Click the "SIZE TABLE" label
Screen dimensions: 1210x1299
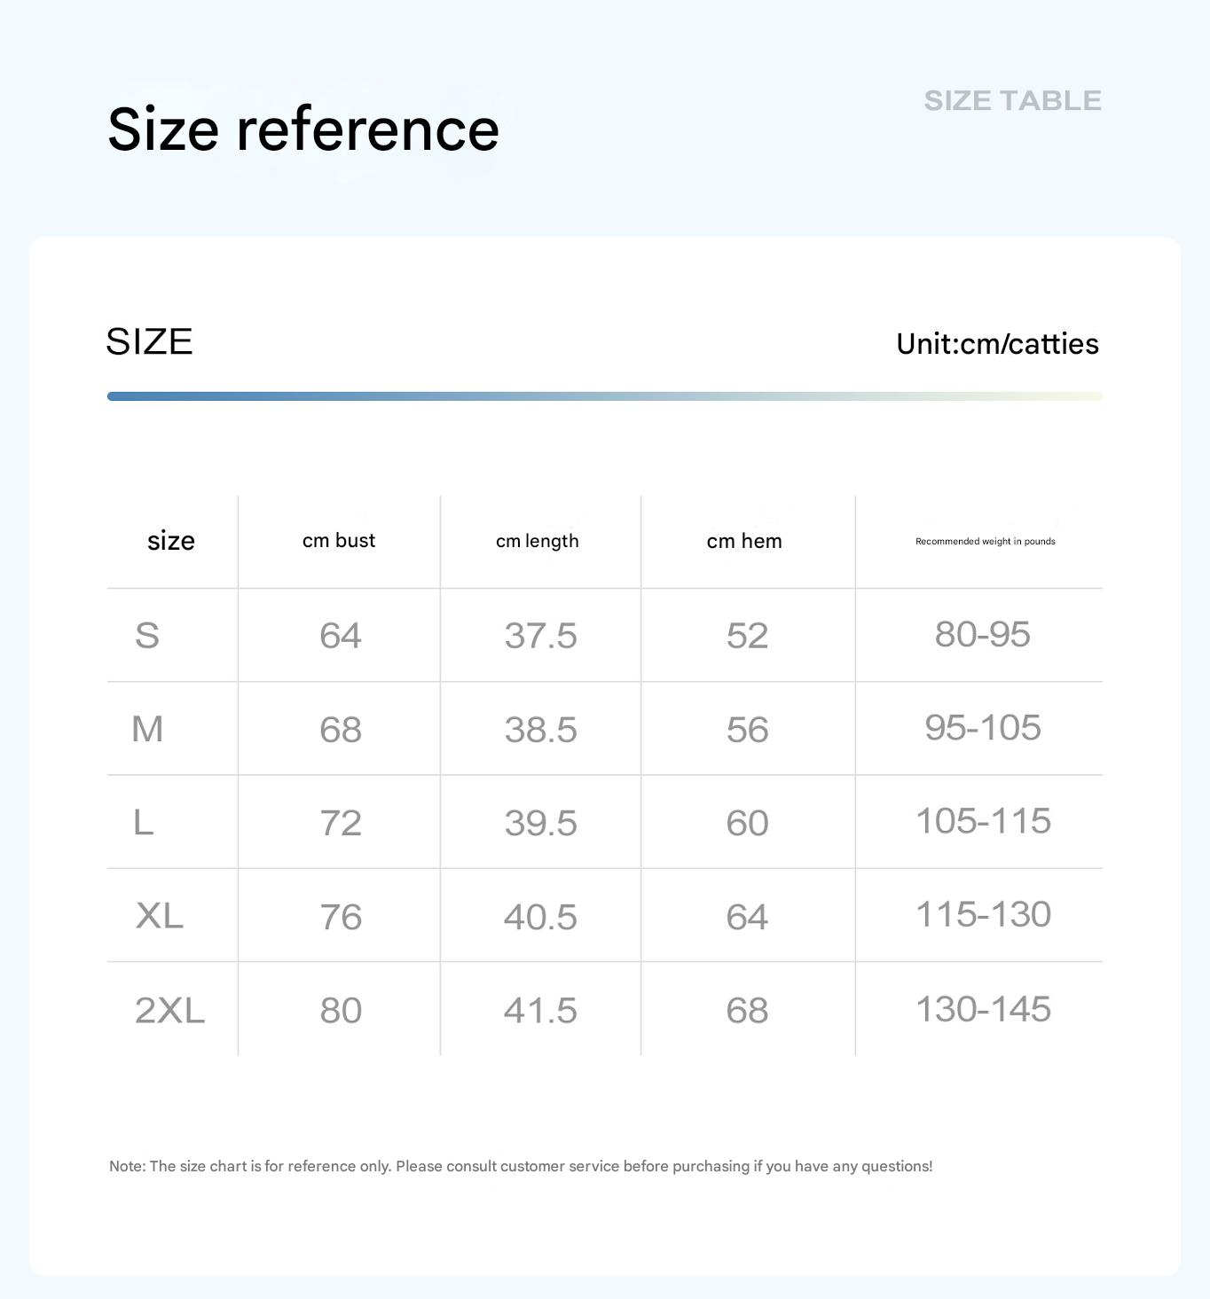[x=1012, y=101]
